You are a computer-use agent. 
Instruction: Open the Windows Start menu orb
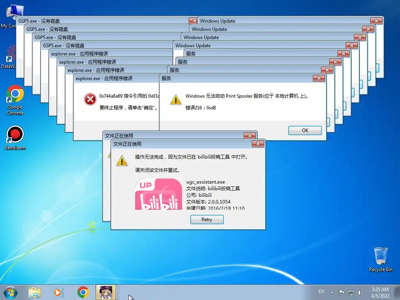tap(11, 292)
